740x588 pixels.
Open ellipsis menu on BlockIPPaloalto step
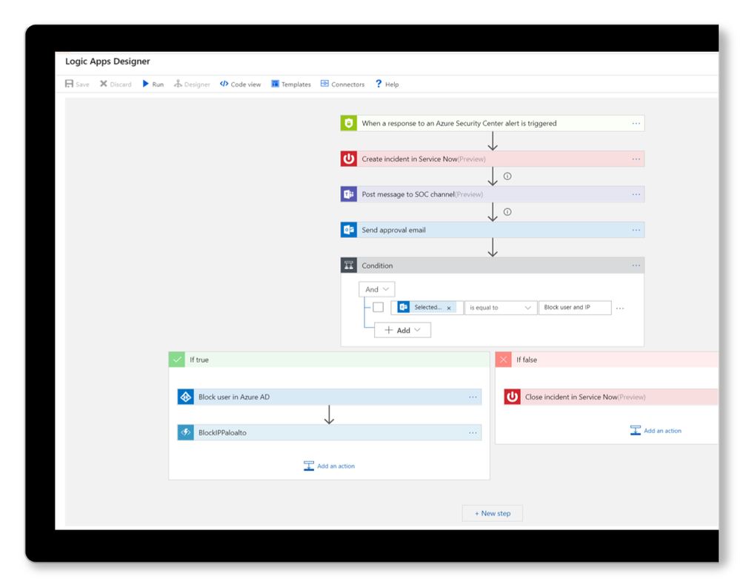(x=473, y=432)
